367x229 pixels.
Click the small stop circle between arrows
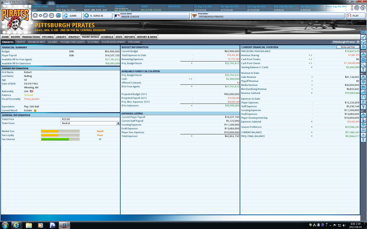click(41, 16)
